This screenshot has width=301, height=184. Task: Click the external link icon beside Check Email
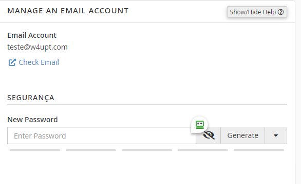click(12, 62)
